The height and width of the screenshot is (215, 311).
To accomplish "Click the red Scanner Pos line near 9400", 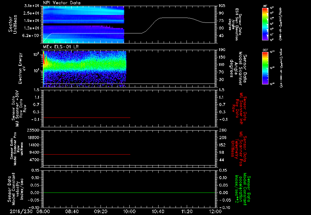I will pos(87,154).
